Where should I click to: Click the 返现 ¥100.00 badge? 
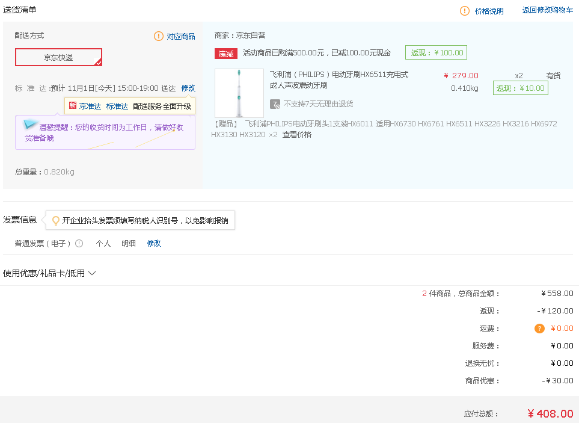click(x=436, y=52)
